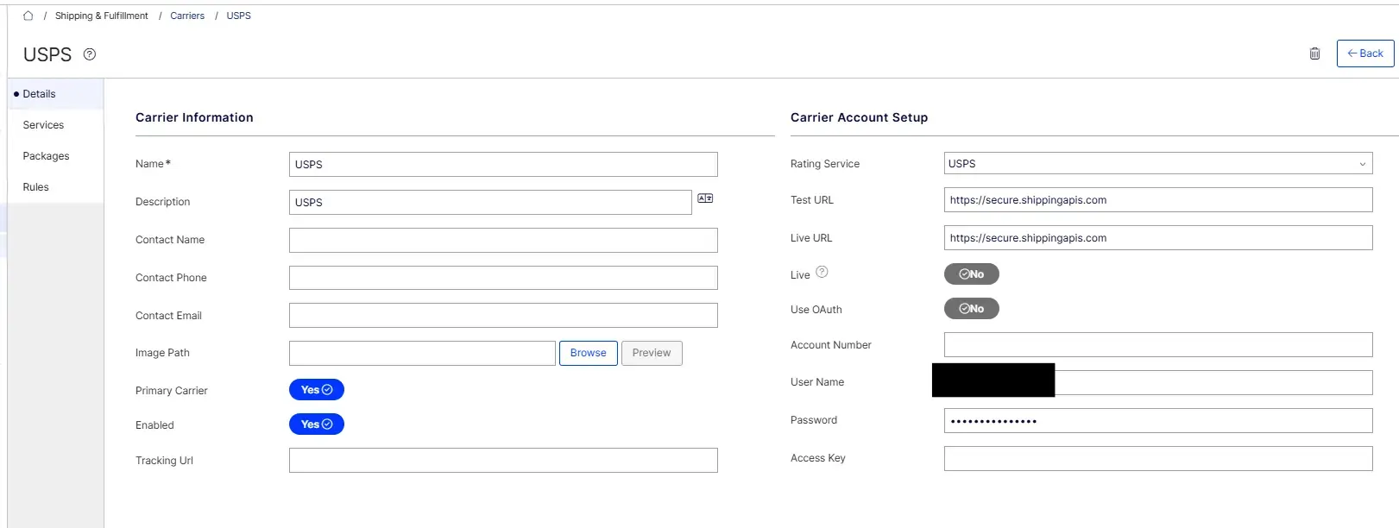Screen dimensions: 1399x528
Task: Select the Details tab
Action: coord(55,94)
